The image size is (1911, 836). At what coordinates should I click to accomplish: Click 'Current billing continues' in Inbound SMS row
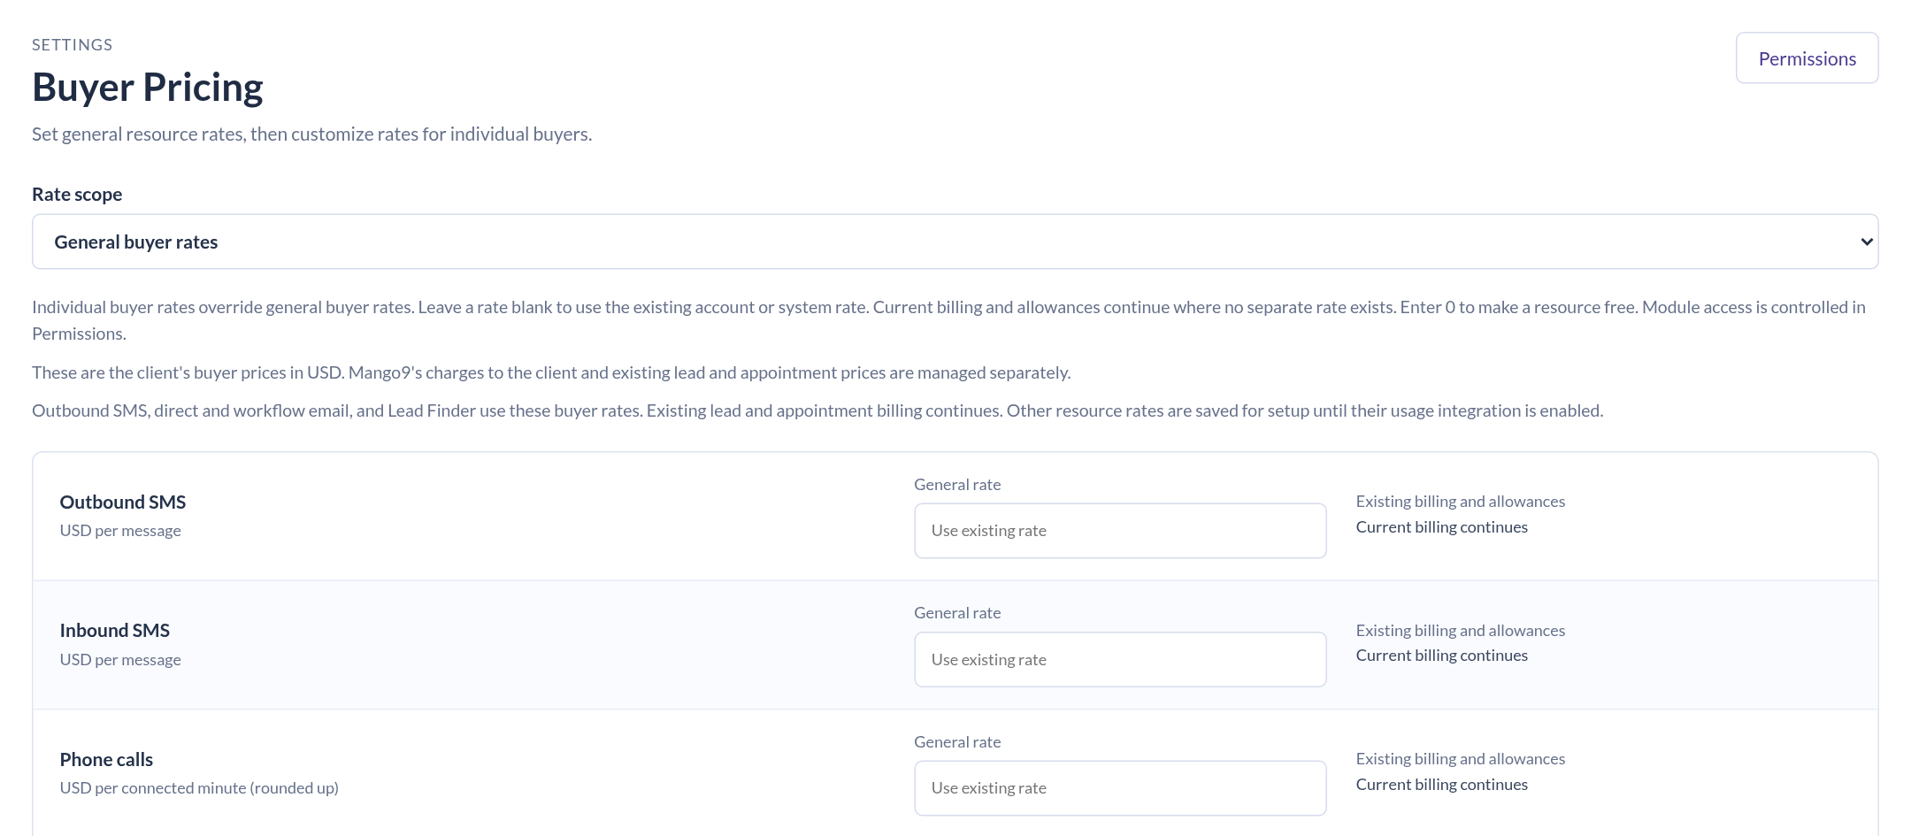pos(1442,656)
